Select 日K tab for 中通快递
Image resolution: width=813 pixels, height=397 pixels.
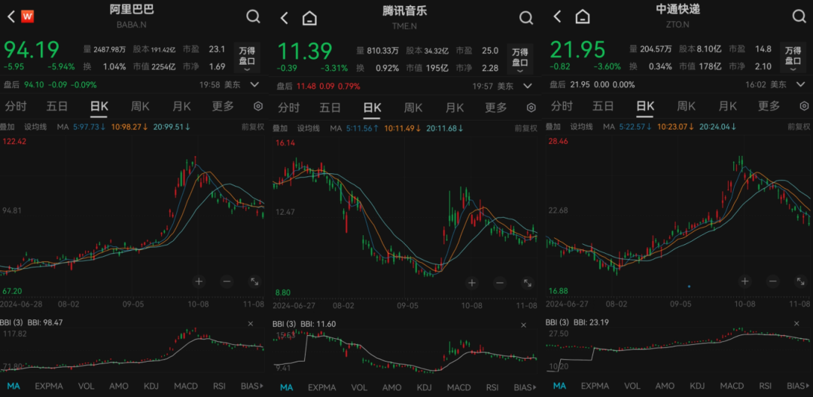[645, 106]
